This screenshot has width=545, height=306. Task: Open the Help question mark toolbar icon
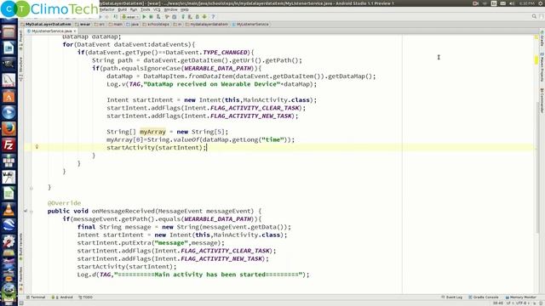click(x=213, y=17)
